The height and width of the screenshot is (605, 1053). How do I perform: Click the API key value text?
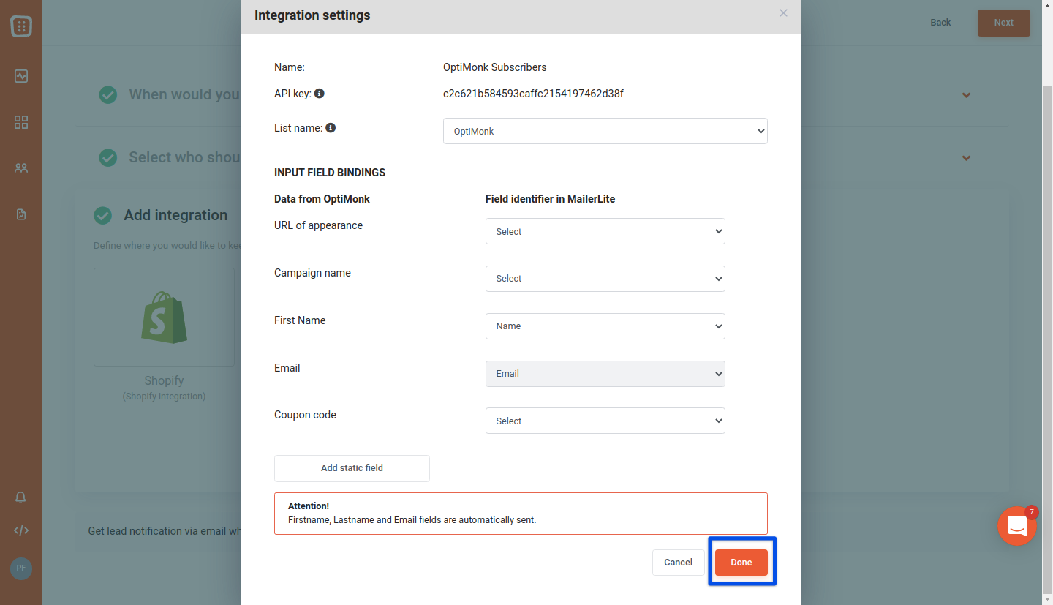pyautogui.click(x=533, y=94)
